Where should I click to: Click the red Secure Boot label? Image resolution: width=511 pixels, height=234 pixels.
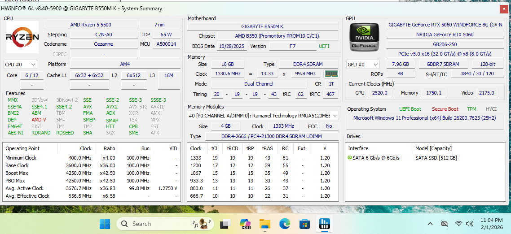pos(445,109)
